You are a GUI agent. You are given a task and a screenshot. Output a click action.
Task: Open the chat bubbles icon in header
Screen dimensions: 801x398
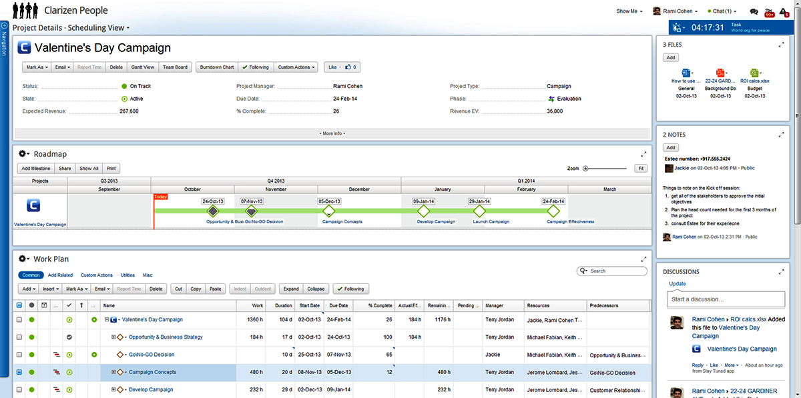pyautogui.click(x=754, y=11)
